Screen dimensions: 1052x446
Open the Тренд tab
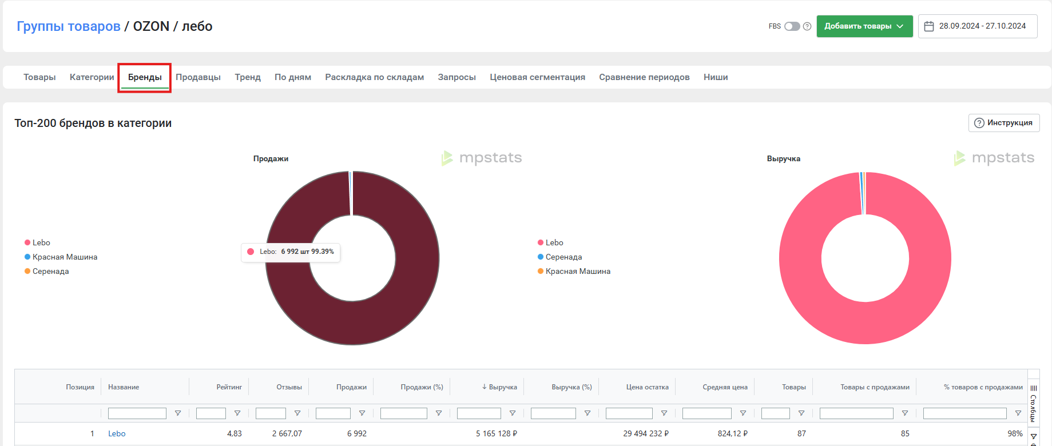(x=248, y=77)
